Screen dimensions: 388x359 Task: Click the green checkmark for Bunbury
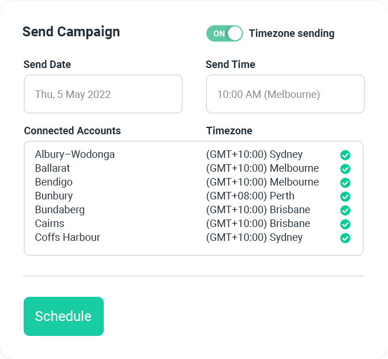coord(345,196)
